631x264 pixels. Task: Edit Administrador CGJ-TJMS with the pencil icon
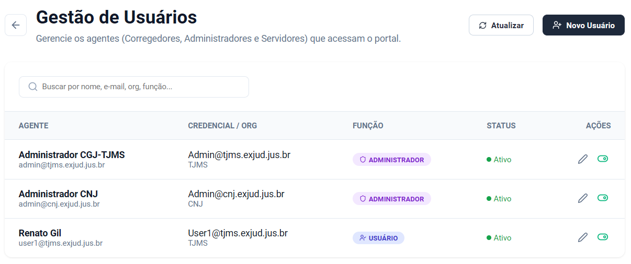(582, 159)
